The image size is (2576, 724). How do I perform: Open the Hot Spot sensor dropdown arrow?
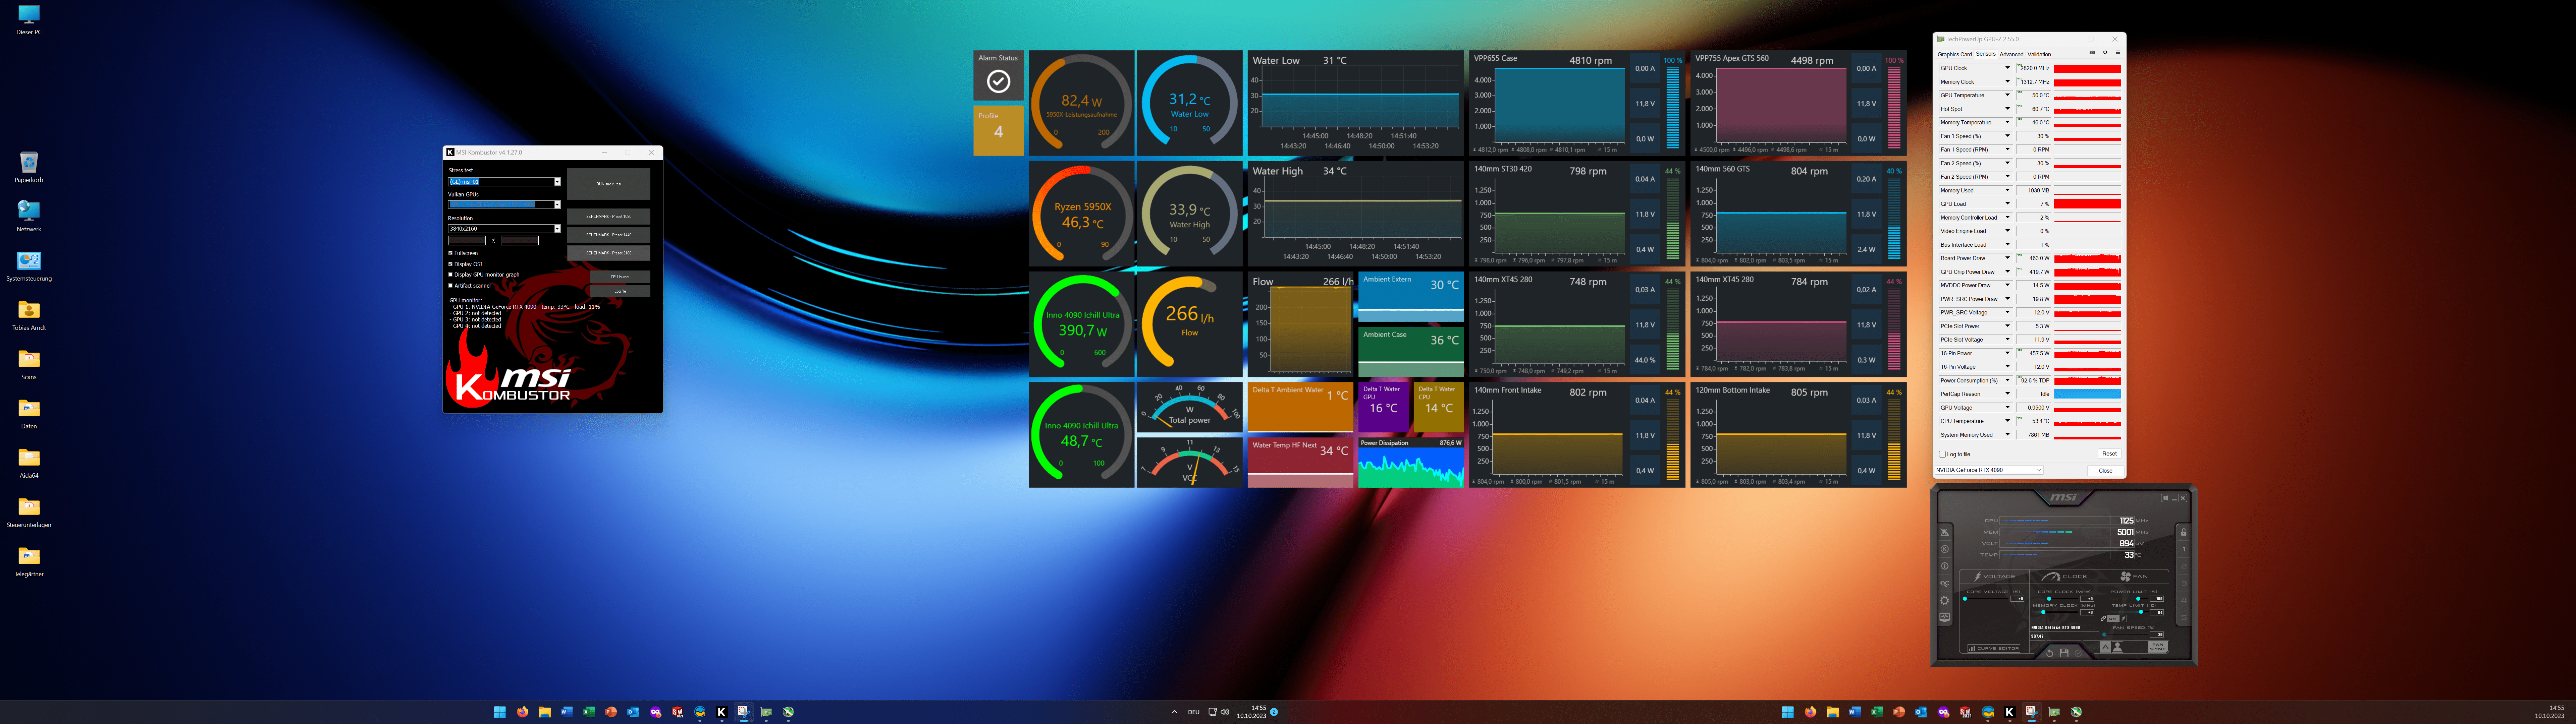2008,109
